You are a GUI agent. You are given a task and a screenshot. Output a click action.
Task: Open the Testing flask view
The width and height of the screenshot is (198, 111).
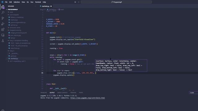click(3, 41)
